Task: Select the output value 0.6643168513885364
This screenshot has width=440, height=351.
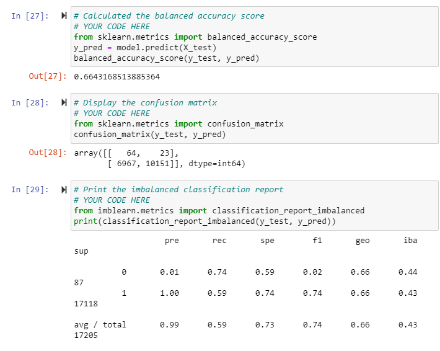Action: 117,77
